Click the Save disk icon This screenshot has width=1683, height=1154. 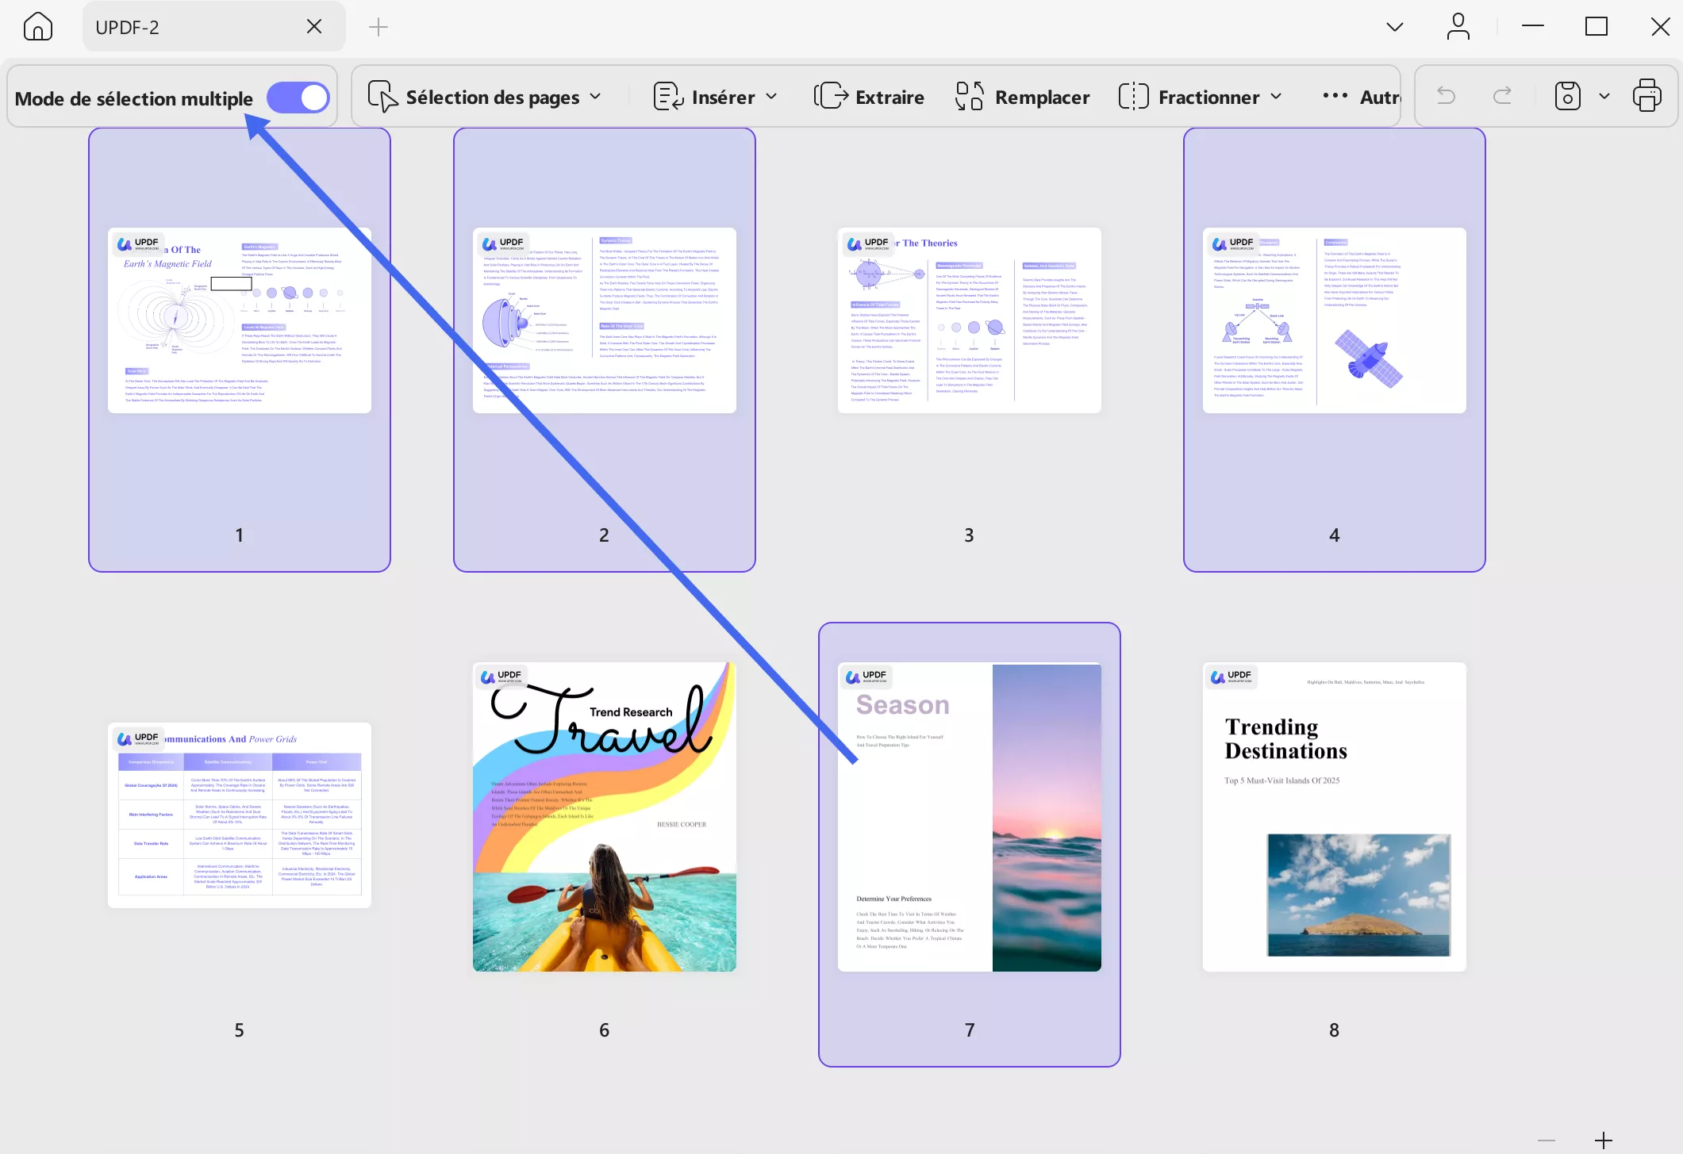tap(1567, 97)
